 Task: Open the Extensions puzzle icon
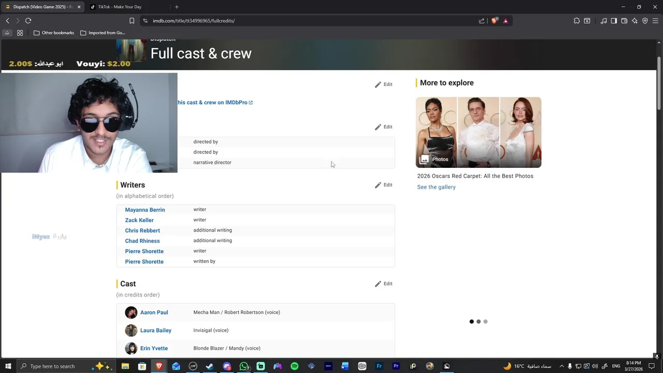[x=576, y=21]
